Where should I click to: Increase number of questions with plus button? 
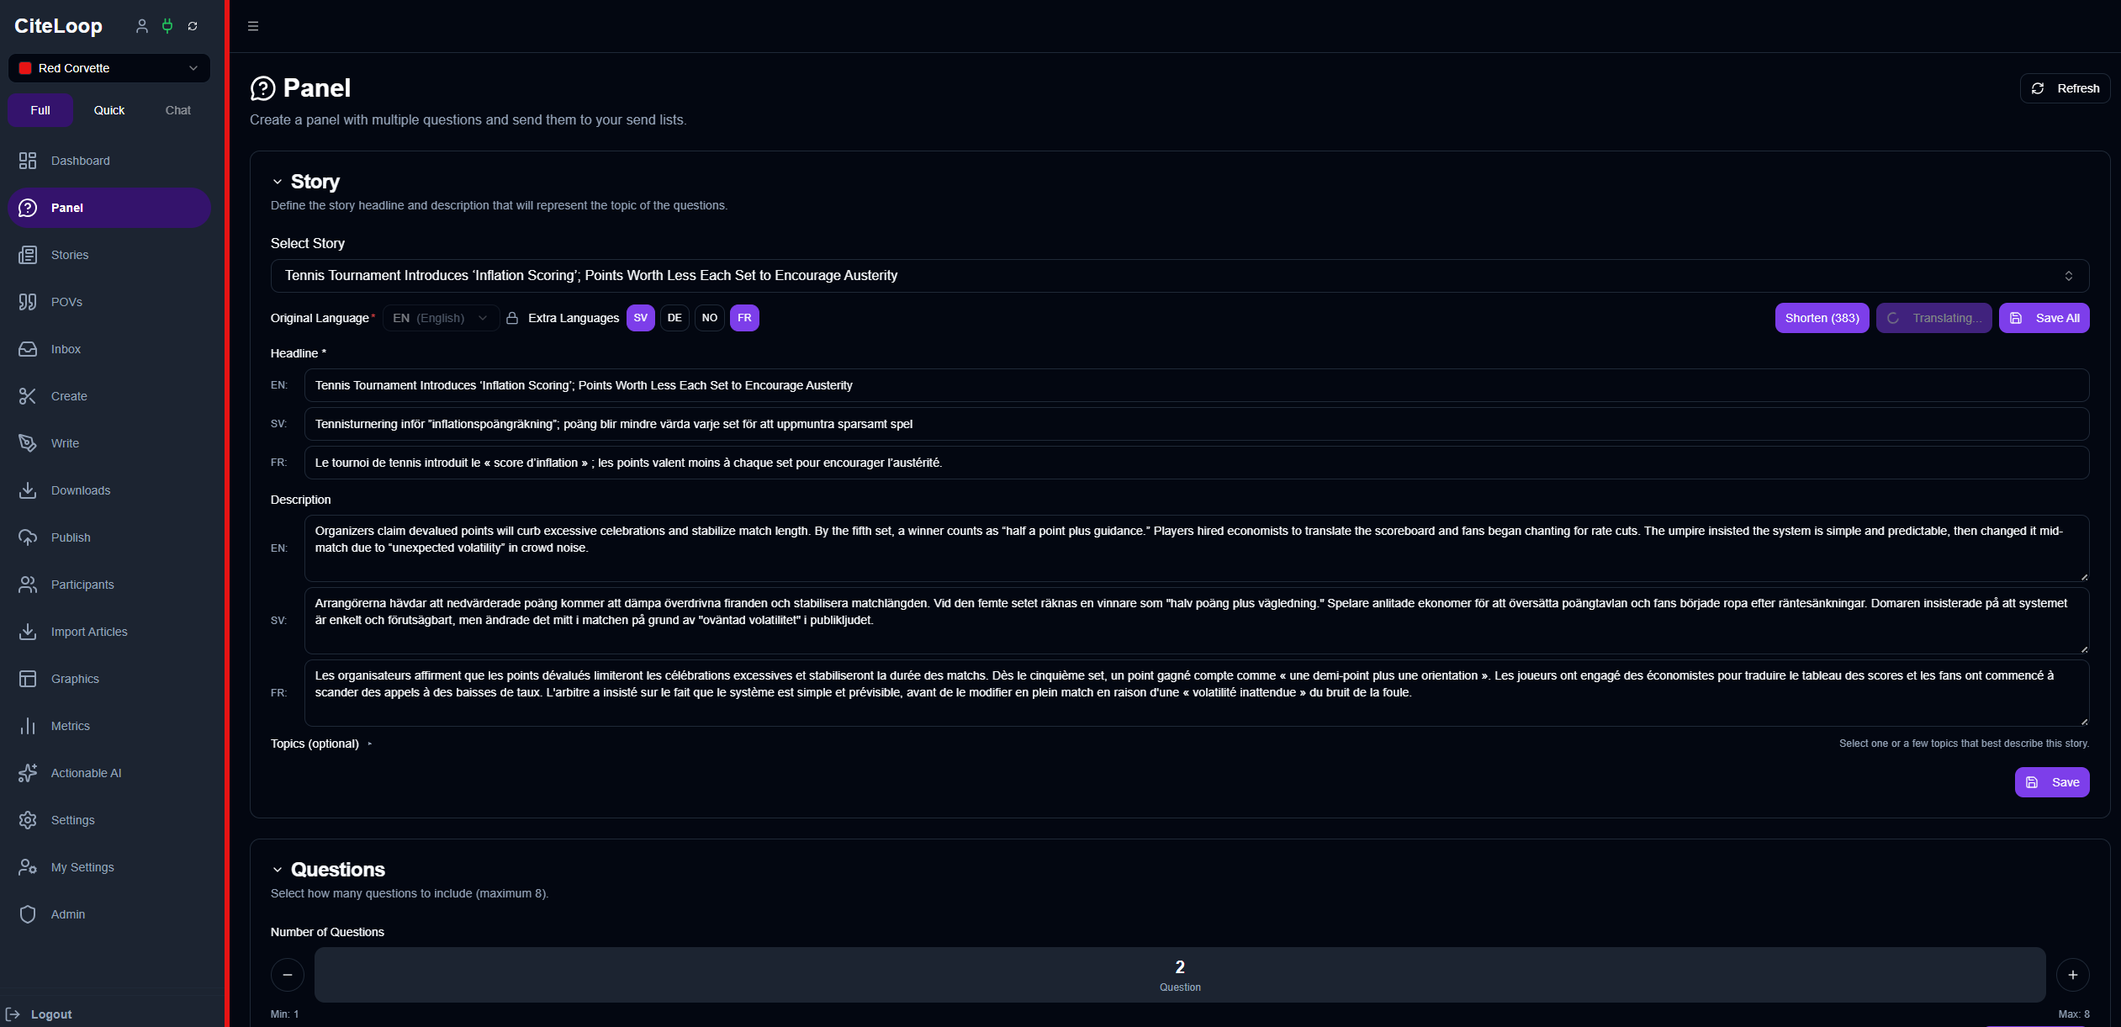tap(2072, 975)
